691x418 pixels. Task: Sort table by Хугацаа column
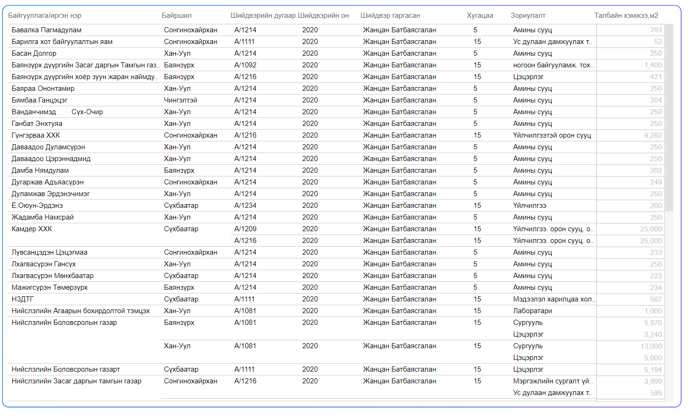pyautogui.click(x=480, y=15)
